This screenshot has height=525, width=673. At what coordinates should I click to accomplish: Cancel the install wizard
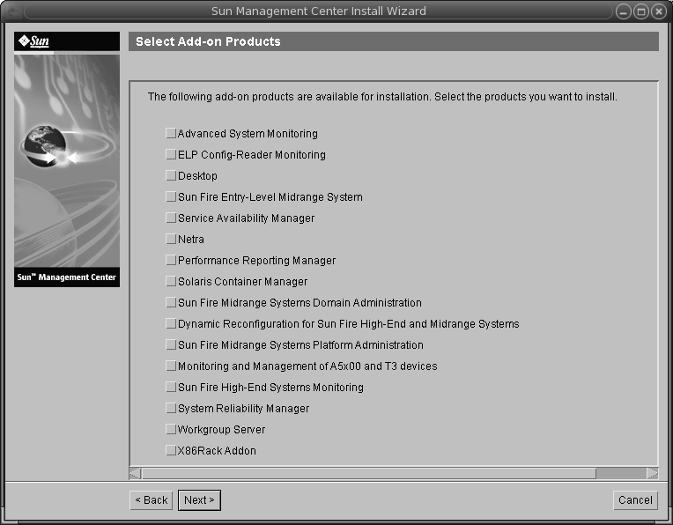tap(635, 500)
